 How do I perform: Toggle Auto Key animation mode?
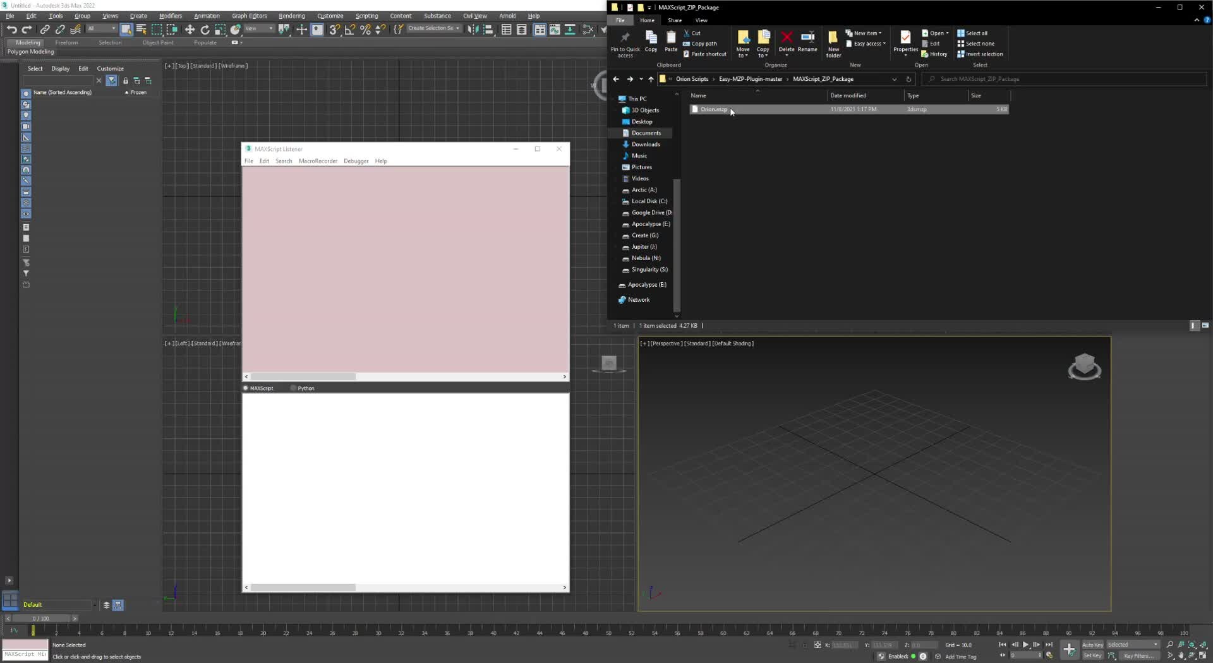[x=1094, y=645]
